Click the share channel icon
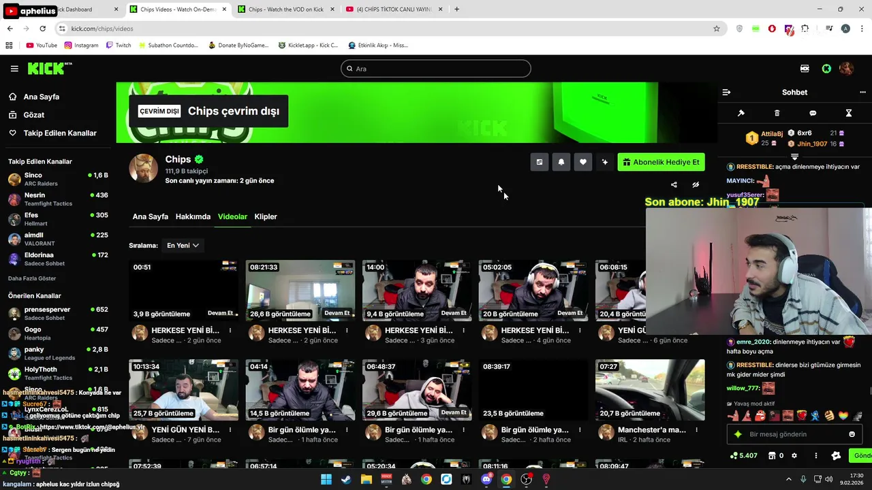This screenshot has height=490, width=872. (x=674, y=184)
